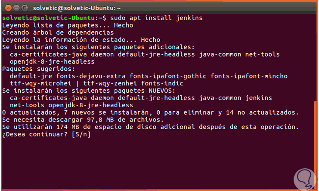Click 'Leyendo la información de estado... Hecho'

(81, 40)
